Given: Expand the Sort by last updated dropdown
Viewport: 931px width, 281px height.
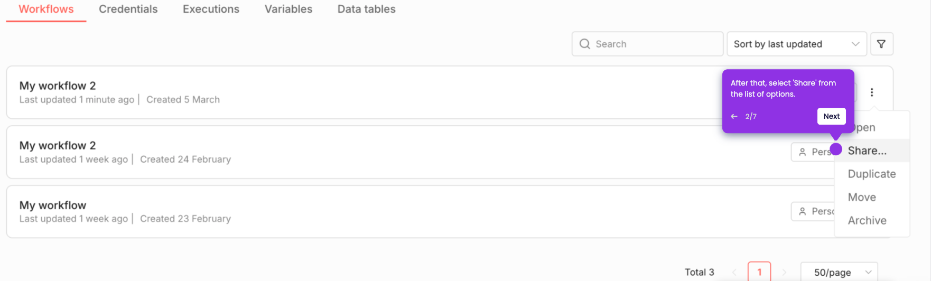Looking at the screenshot, I should pyautogui.click(x=797, y=44).
